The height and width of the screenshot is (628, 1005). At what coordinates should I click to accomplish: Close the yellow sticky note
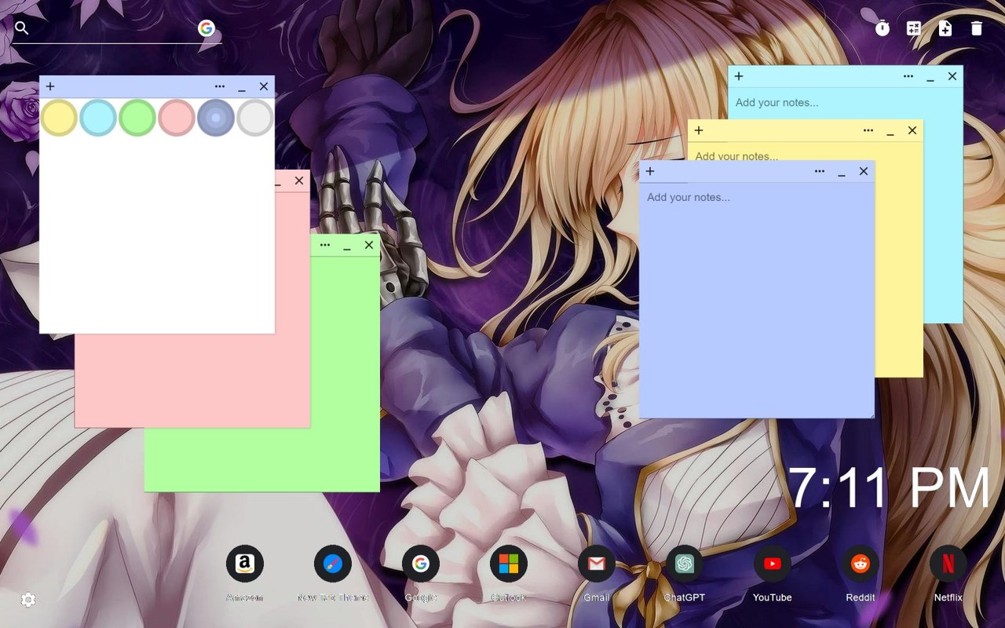[x=912, y=130]
